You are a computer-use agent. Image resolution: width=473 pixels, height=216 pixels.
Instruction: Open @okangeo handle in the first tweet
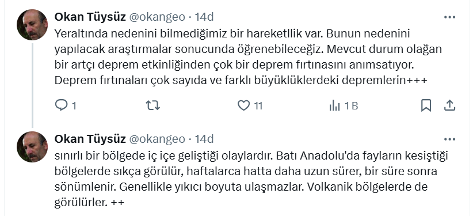[157, 17]
